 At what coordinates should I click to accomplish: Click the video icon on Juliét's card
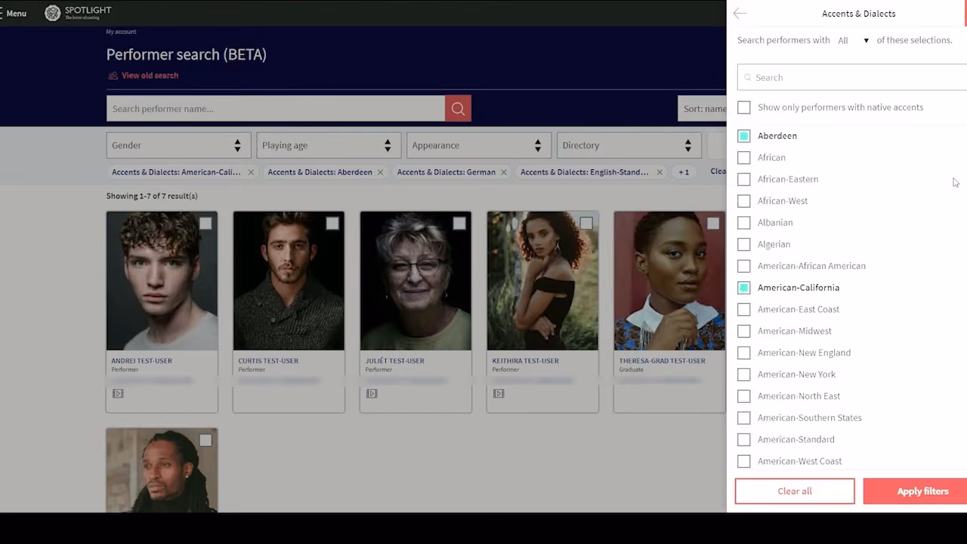pos(372,394)
